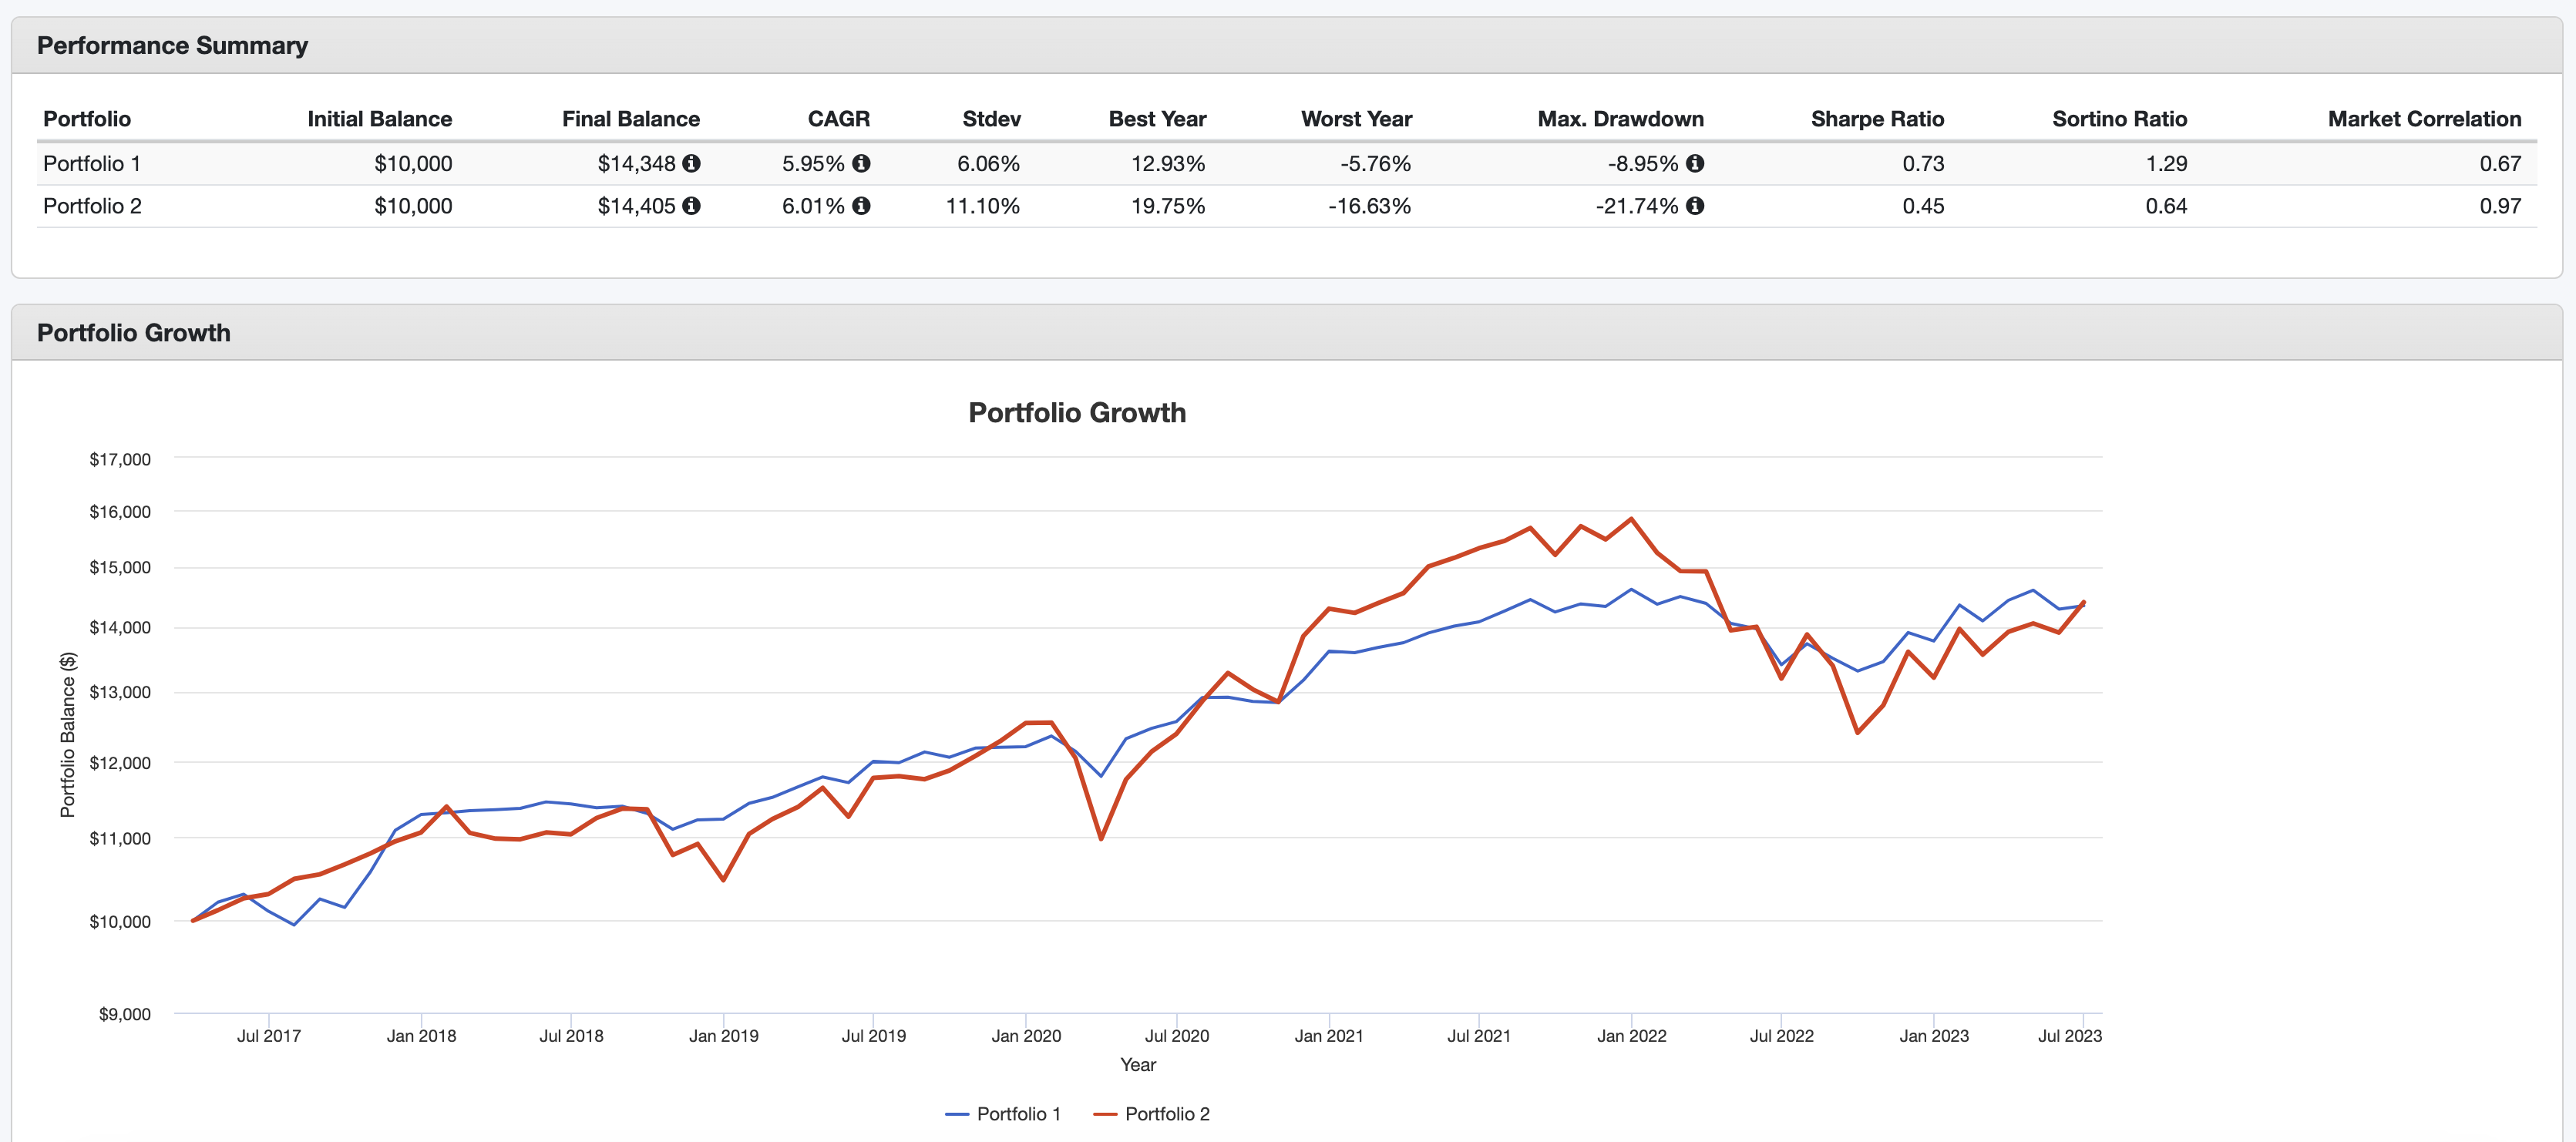2576x1142 pixels.
Task: Click the Portfolio Growth chart title
Action: point(1077,413)
